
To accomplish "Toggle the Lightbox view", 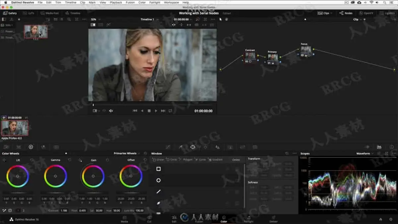I will 387,13.
